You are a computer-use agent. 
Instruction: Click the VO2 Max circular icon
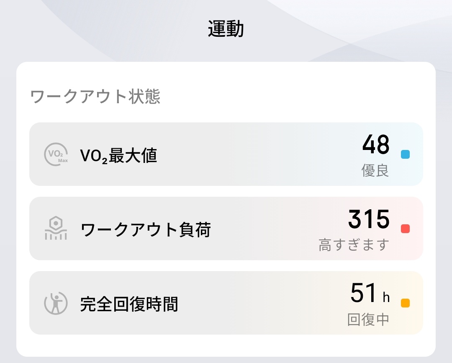(x=56, y=155)
